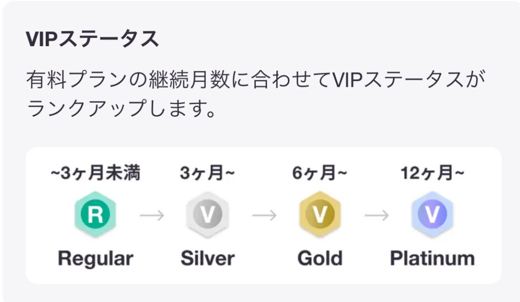Click the 3ヶ月~ duration label above Silver
Image resolution: width=520 pixels, height=302 pixels.
(x=207, y=173)
